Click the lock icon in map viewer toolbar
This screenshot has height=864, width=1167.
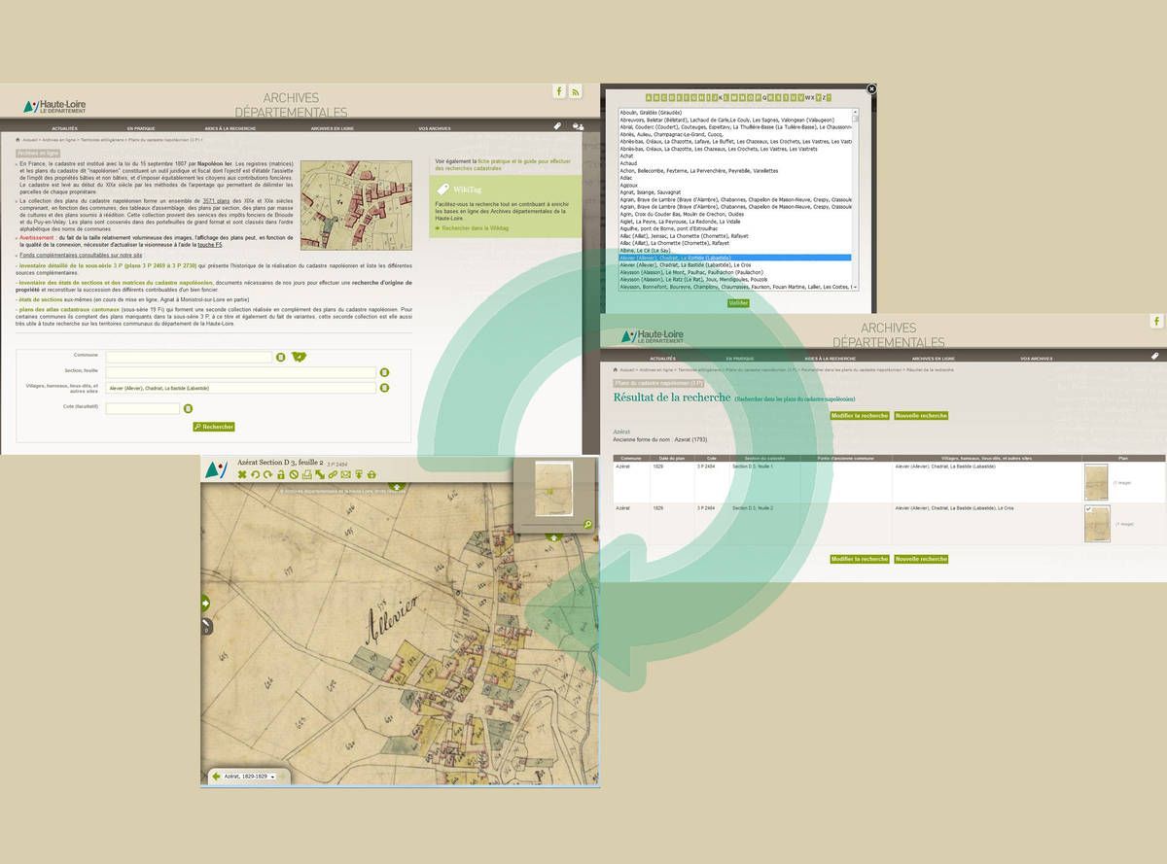(281, 474)
